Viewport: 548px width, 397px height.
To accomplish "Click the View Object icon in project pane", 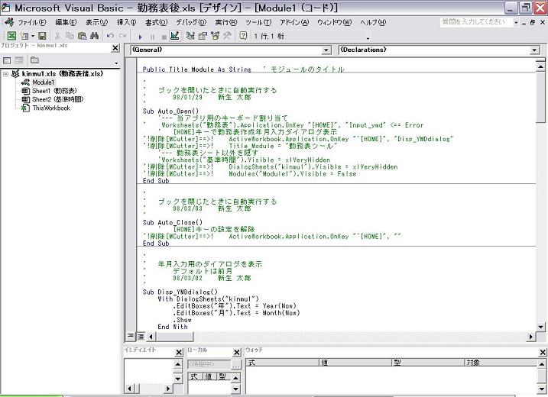I will (x=19, y=60).
